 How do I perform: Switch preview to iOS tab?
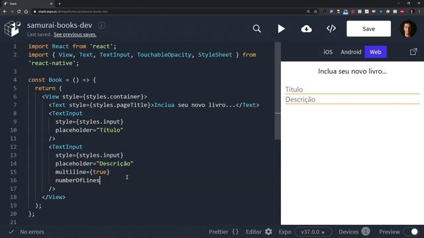tap(328, 52)
